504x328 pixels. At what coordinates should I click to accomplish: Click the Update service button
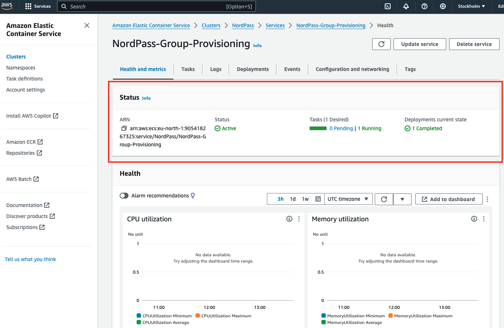point(420,44)
